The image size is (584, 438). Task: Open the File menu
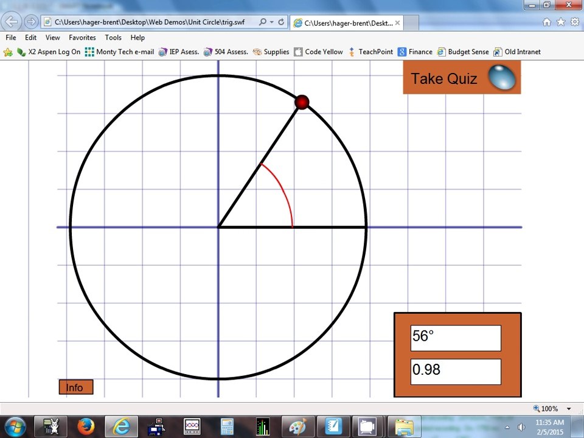point(11,38)
